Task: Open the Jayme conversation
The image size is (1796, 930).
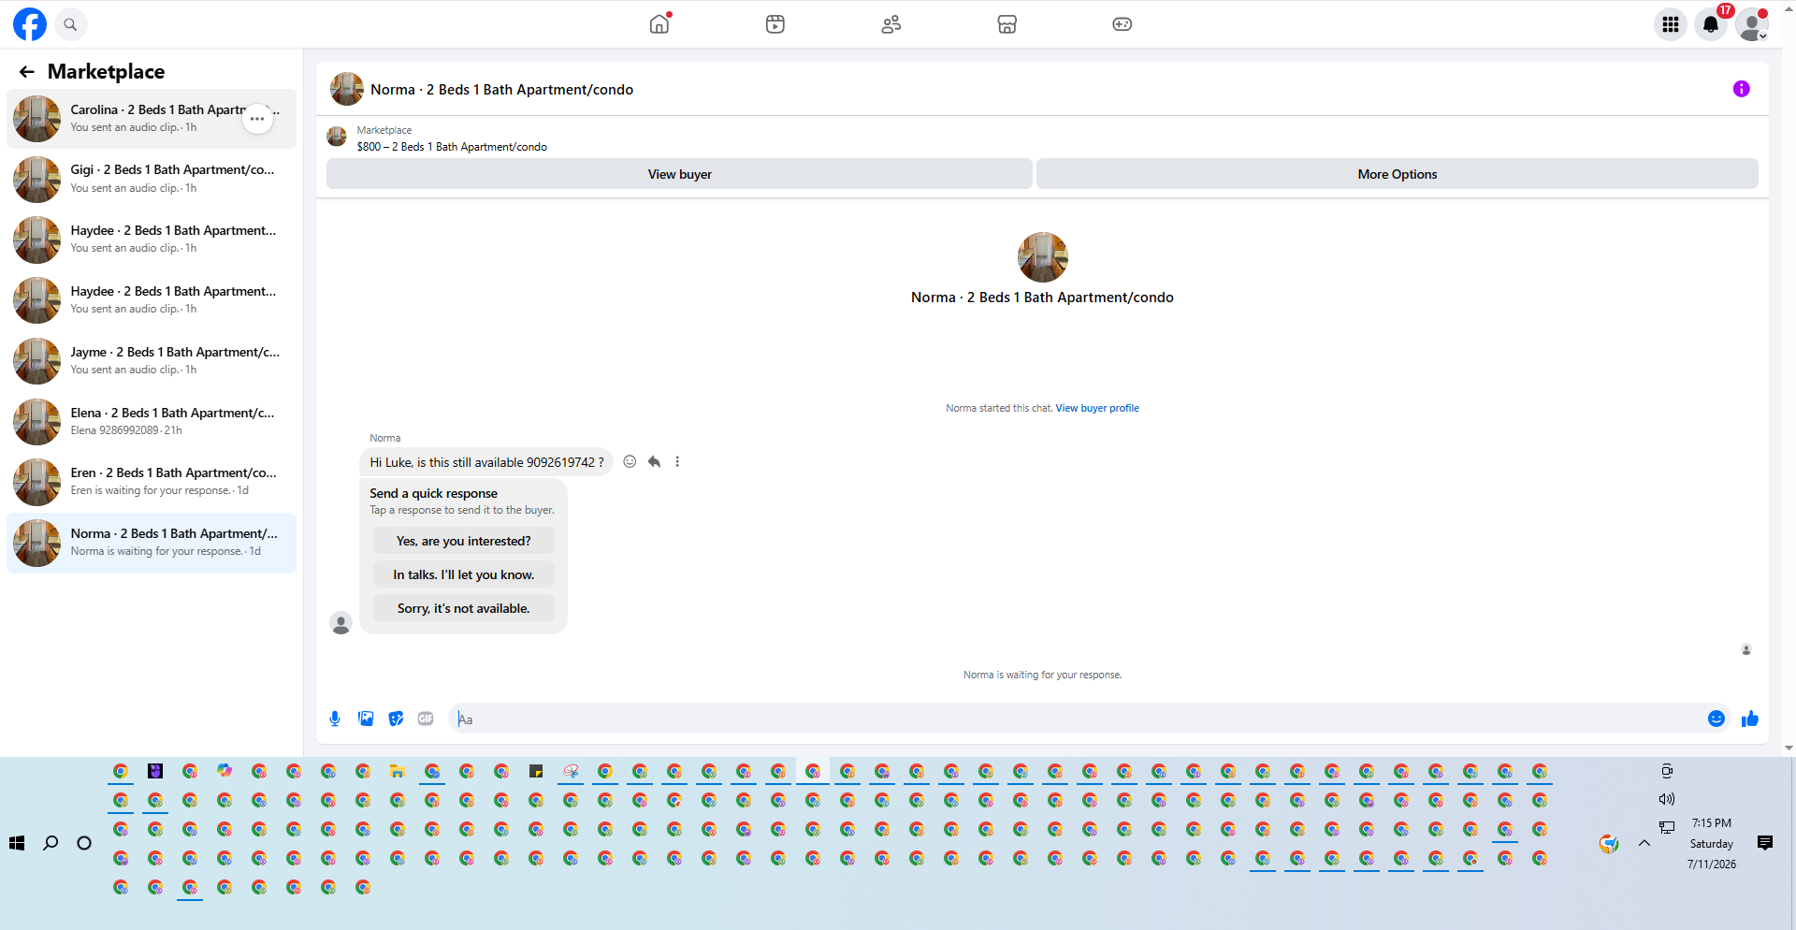Action: tap(152, 361)
